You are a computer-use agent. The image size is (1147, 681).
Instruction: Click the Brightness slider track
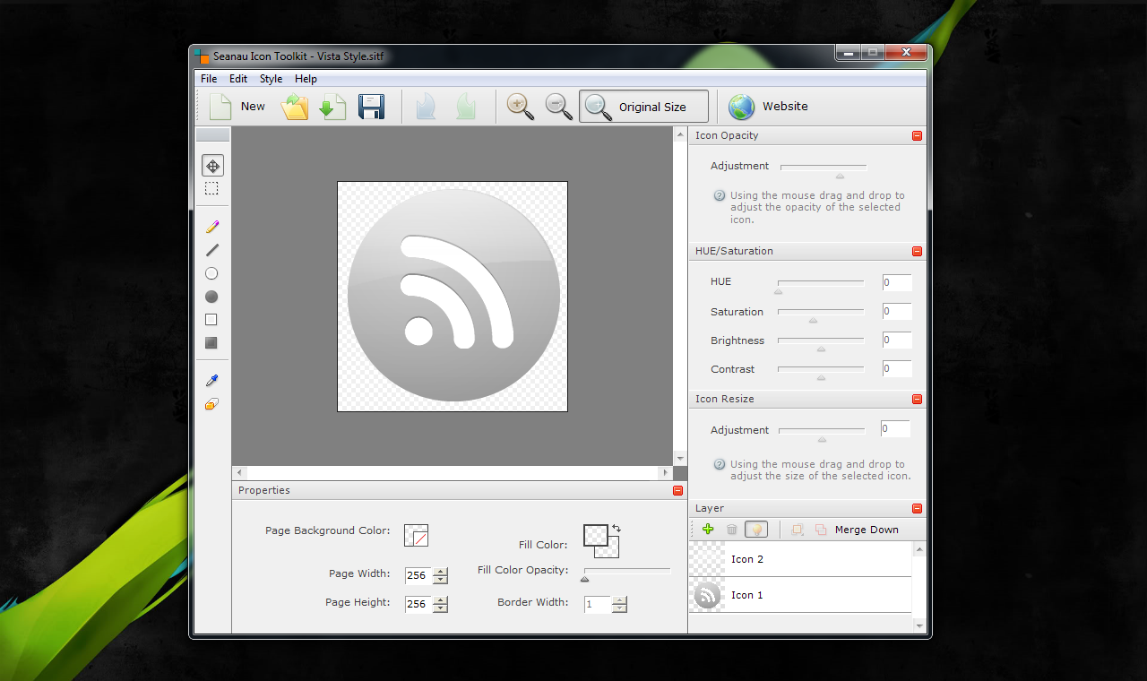(821, 340)
